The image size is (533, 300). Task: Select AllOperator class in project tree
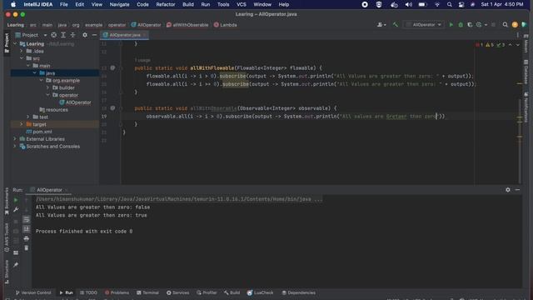tap(75, 102)
